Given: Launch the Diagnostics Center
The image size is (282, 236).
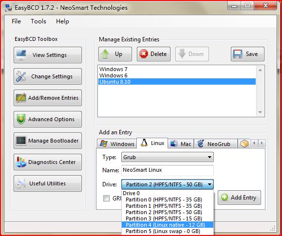Looking at the screenshot, I should (48, 162).
